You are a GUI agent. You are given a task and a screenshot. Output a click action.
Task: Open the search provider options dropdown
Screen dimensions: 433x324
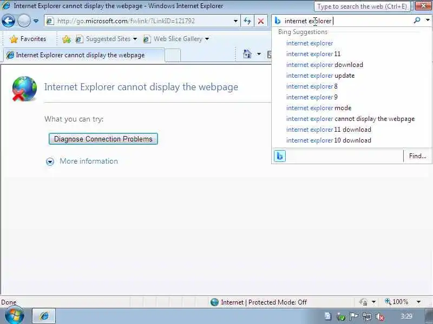click(x=428, y=20)
